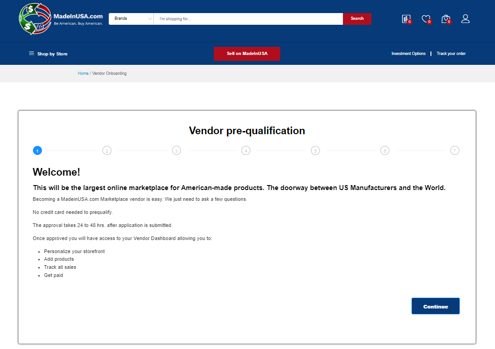Select step 2 in progress indicator
Viewport: 495px width, 349px height.
107,150
